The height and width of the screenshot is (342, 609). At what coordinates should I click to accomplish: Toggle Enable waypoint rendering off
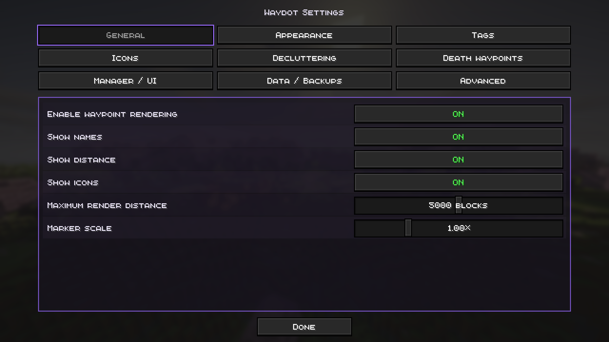click(458, 114)
